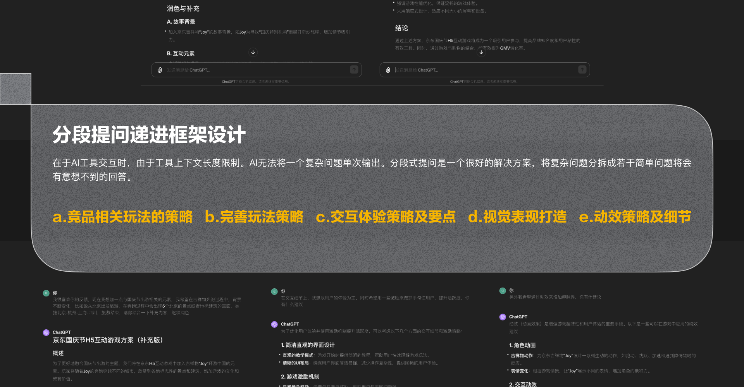Click the 1. 角色动画 heading
Screen dimensions: 744x387
[x=522, y=345]
